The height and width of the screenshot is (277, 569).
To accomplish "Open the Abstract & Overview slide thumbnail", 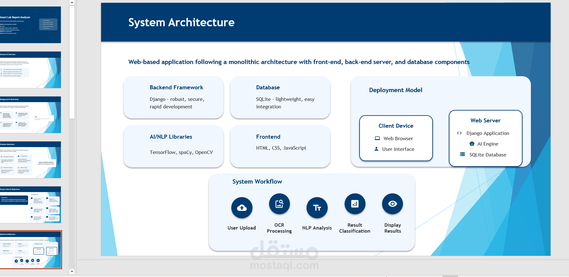I will [x=30, y=70].
